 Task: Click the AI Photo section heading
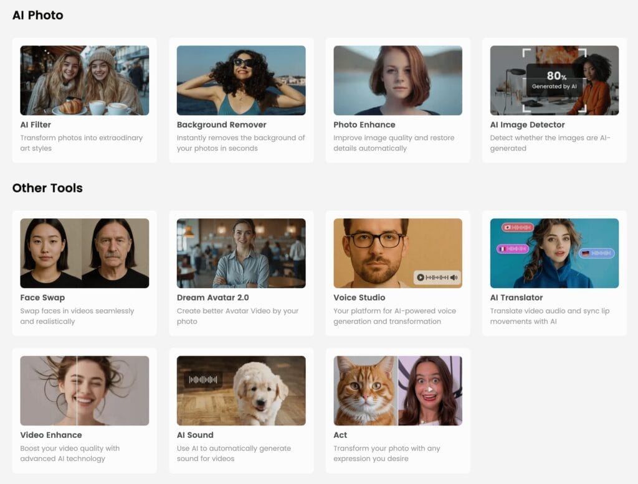[x=38, y=15]
